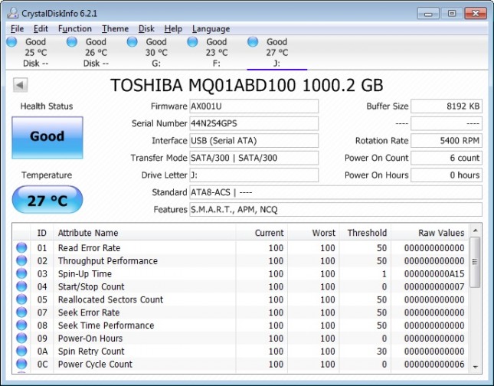This screenshot has height=386, width=494.
Task: Click status orb of Power-On Hours row
Action: click(21, 338)
